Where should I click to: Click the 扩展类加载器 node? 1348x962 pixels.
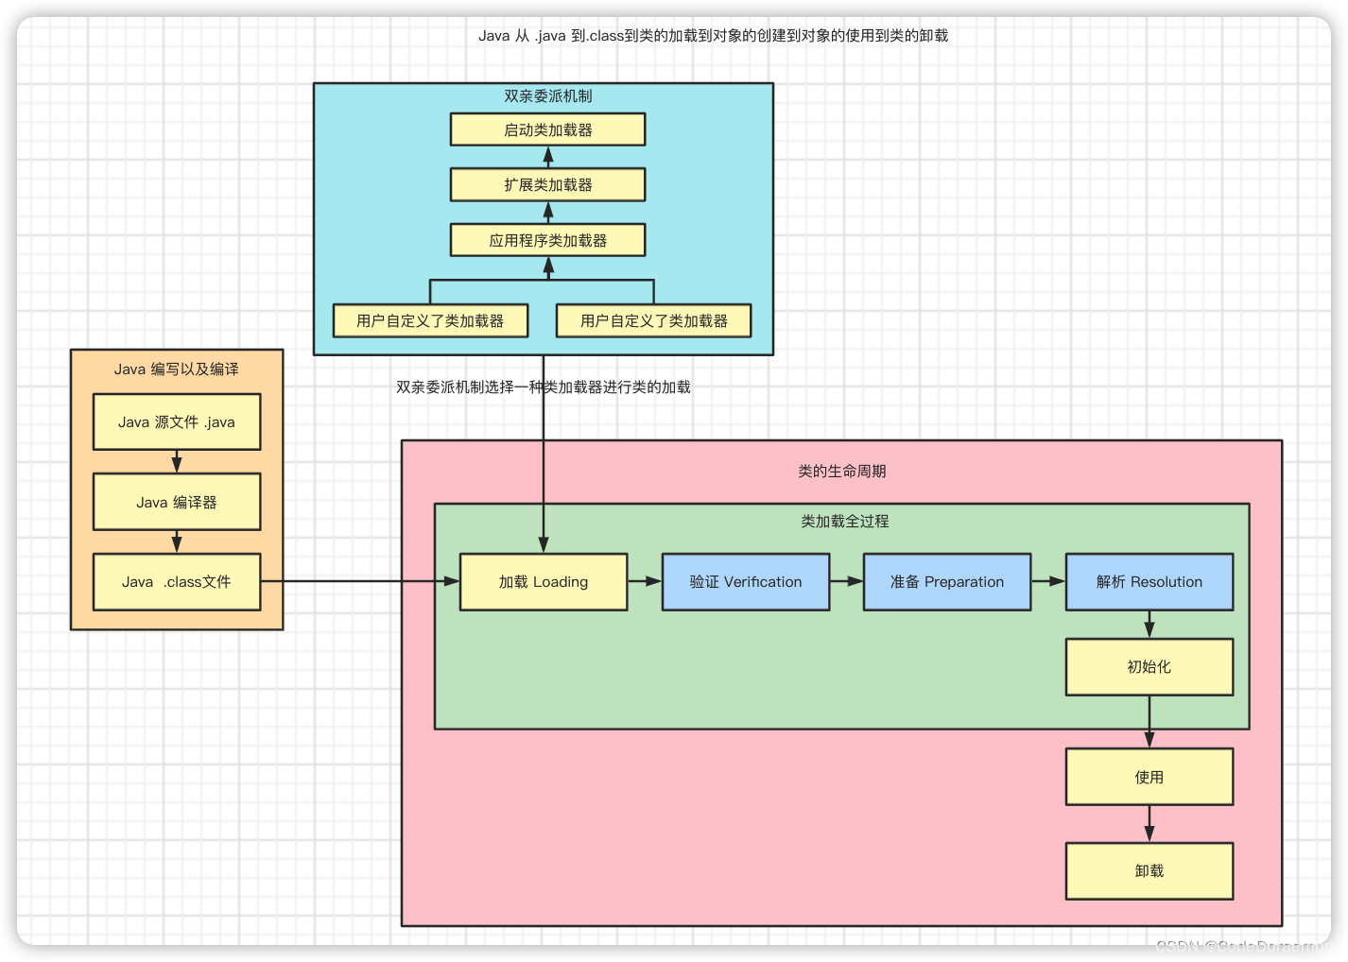(x=548, y=184)
